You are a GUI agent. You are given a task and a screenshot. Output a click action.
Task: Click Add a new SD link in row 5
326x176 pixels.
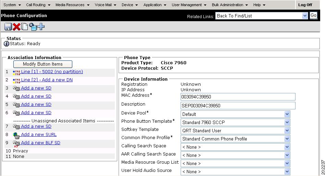tap(36, 105)
